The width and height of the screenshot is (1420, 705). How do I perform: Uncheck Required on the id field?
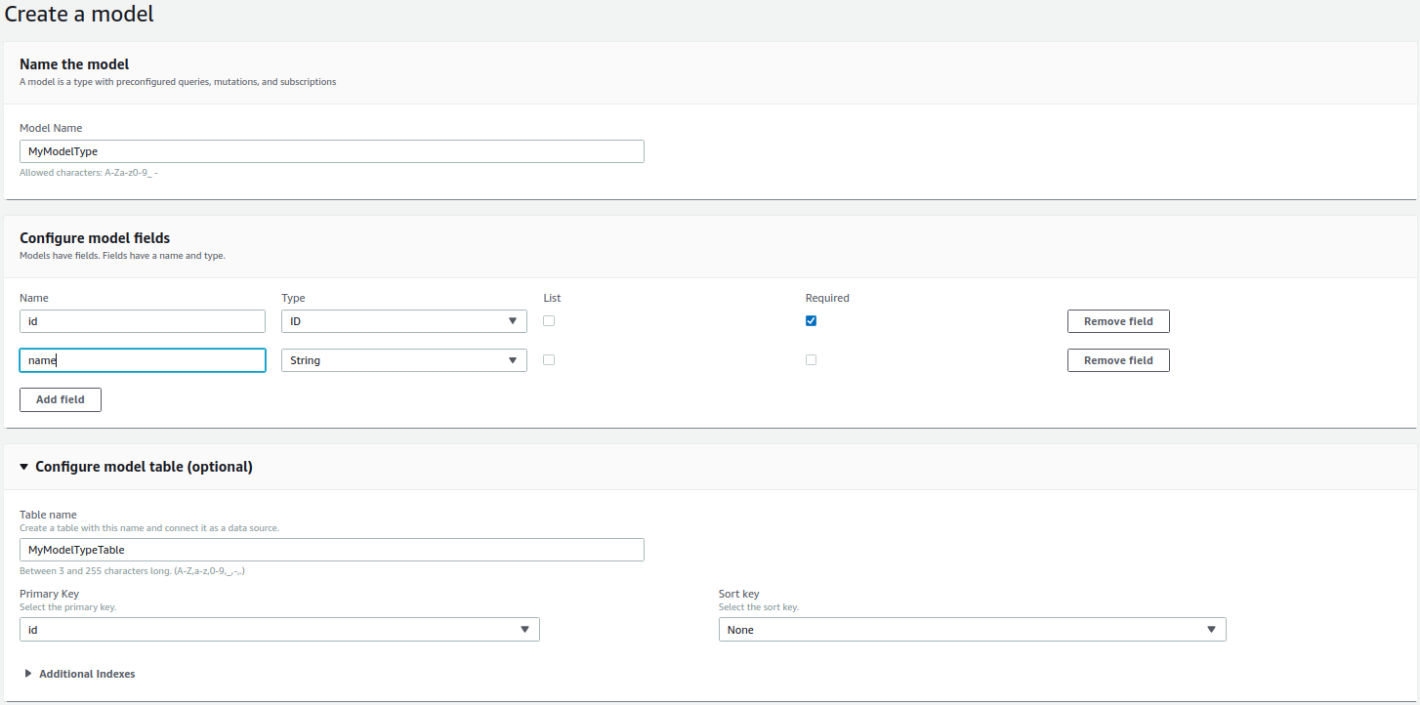coord(811,320)
